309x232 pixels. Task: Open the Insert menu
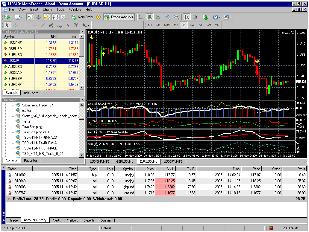pos(34,10)
